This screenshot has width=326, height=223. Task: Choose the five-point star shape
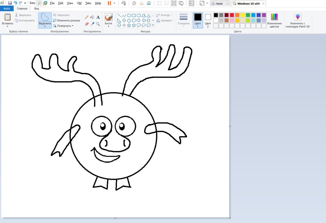pyautogui.click(x=129, y=25)
